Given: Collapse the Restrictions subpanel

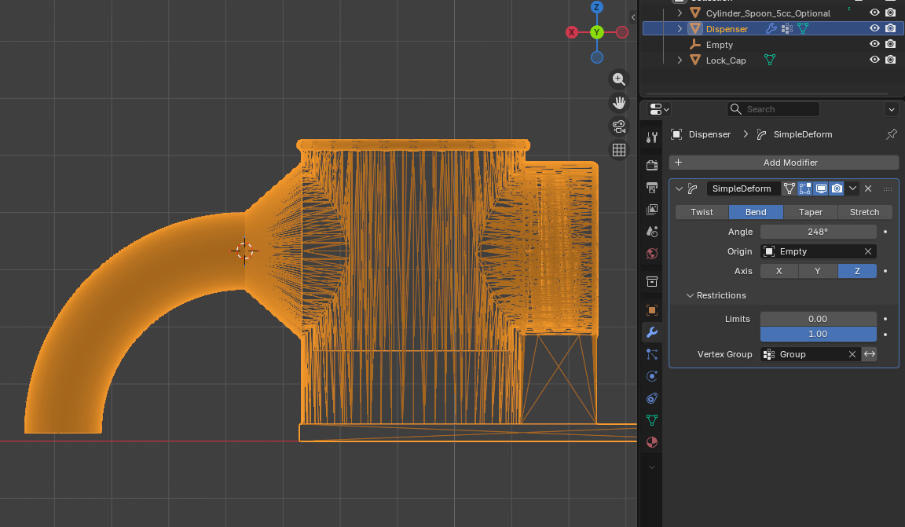Looking at the screenshot, I should (x=690, y=295).
